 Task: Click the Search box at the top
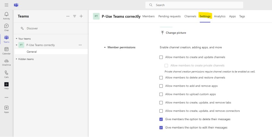tap(194, 5)
